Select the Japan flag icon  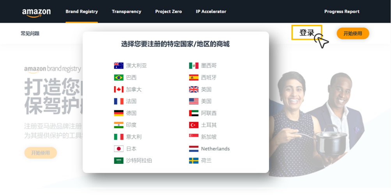coord(119,149)
